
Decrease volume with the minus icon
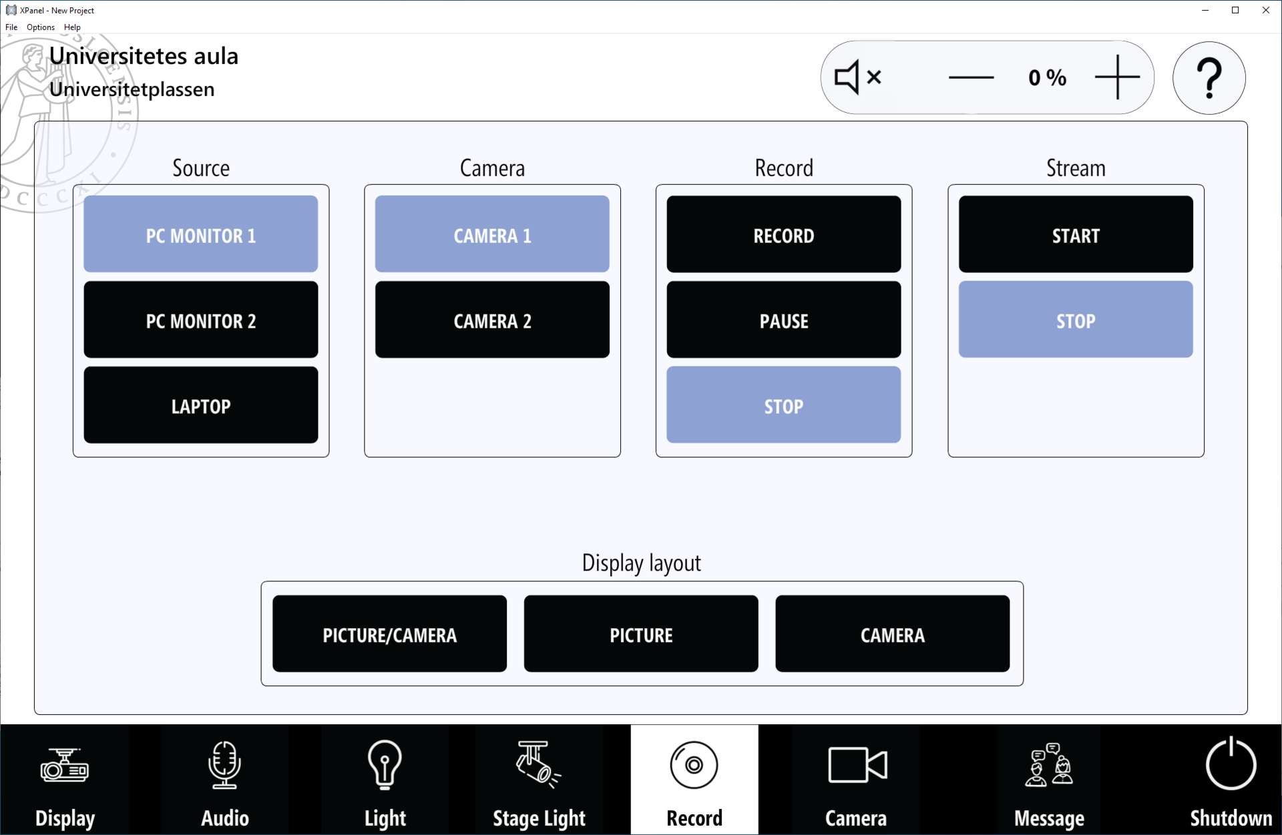coord(971,77)
